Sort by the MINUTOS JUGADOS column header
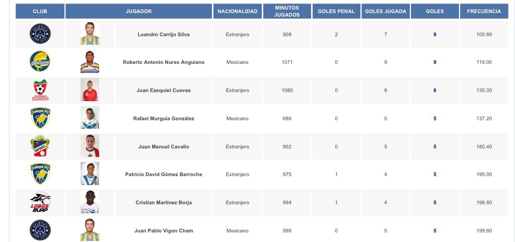Viewport: 515px width, 242px height. (x=287, y=11)
